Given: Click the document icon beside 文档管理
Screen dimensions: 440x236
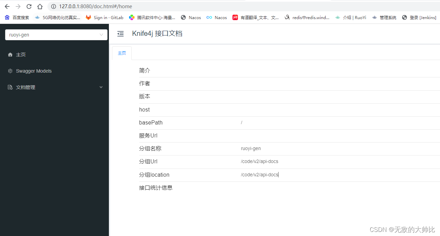Looking at the screenshot, I should [10, 87].
